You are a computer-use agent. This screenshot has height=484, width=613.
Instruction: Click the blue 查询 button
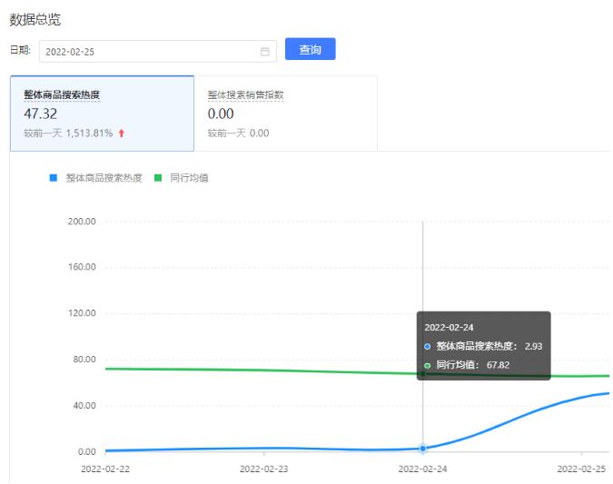coord(310,49)
